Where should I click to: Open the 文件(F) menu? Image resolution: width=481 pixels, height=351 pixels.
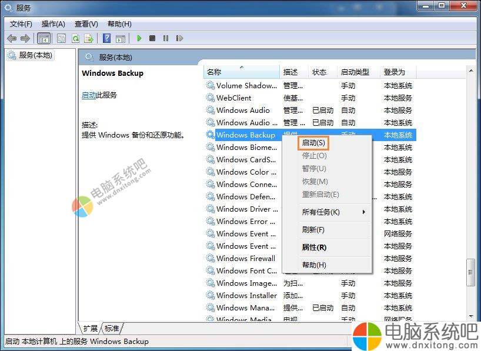coord(21,24)
